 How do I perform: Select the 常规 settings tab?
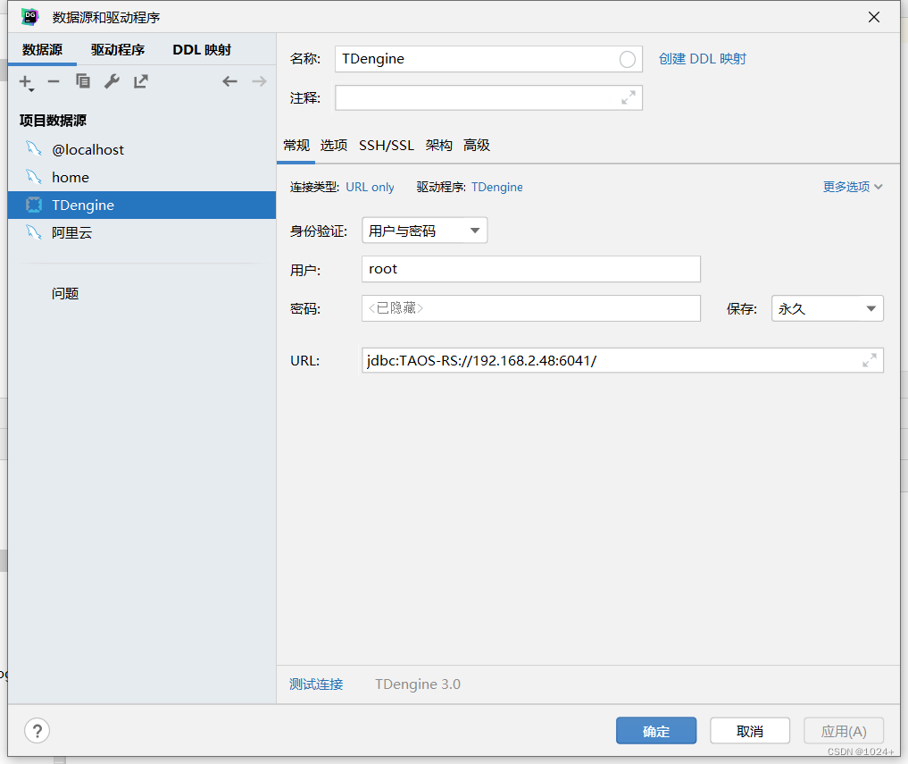click(296, 145)
